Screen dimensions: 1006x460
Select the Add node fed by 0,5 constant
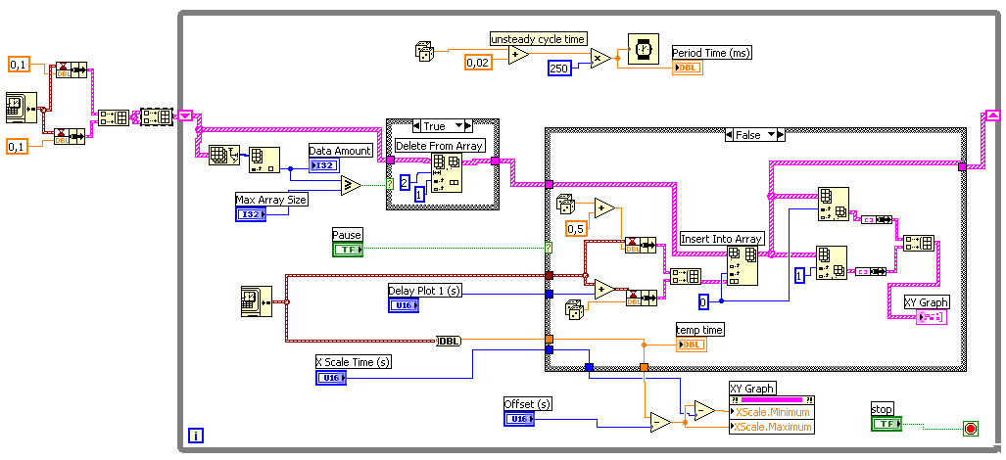605,207
